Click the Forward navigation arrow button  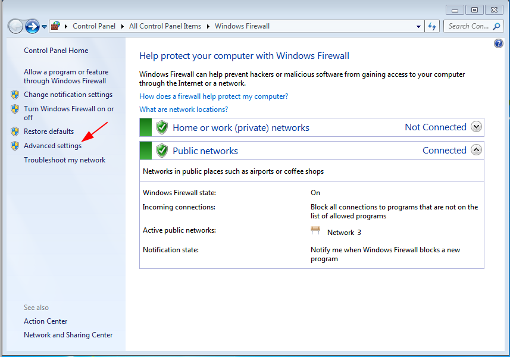pos(32,26)
